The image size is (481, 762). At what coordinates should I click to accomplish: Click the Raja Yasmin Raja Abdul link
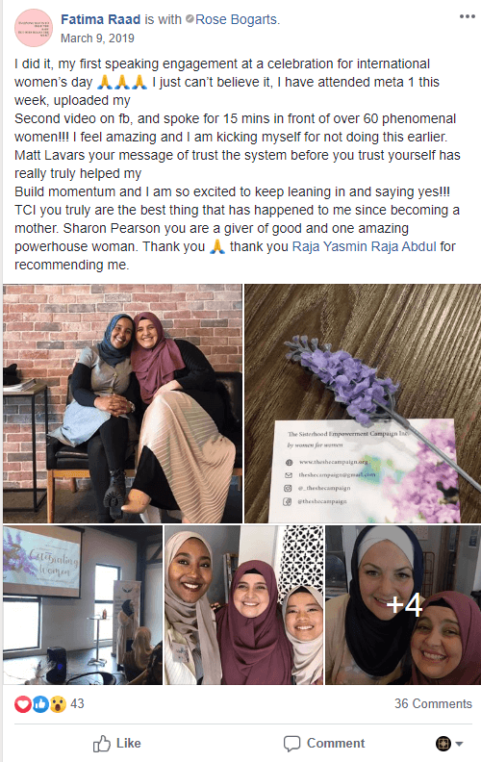pos(364,246)
